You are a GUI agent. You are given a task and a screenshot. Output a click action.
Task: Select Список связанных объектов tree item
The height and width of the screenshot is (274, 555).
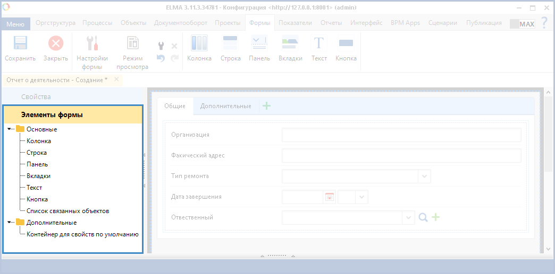click(68, 211)
